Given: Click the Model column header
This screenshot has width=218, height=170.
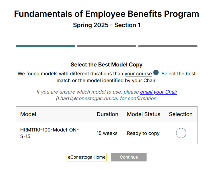Looking at the screenshot, I should coord(28,114).
